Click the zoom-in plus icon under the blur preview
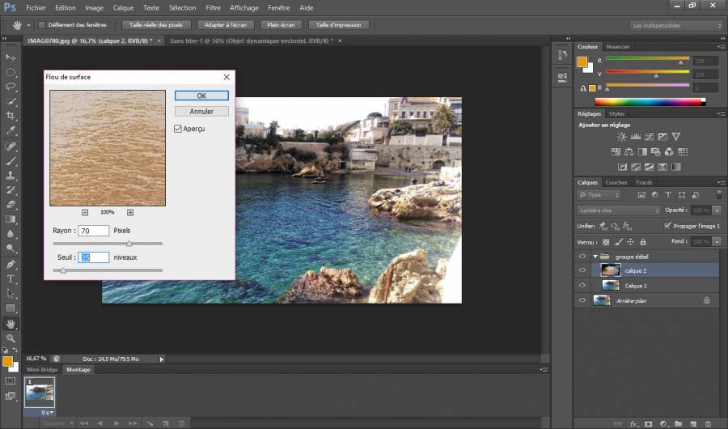This screenshot has height=429, width=728. click(x=130, y=212)
